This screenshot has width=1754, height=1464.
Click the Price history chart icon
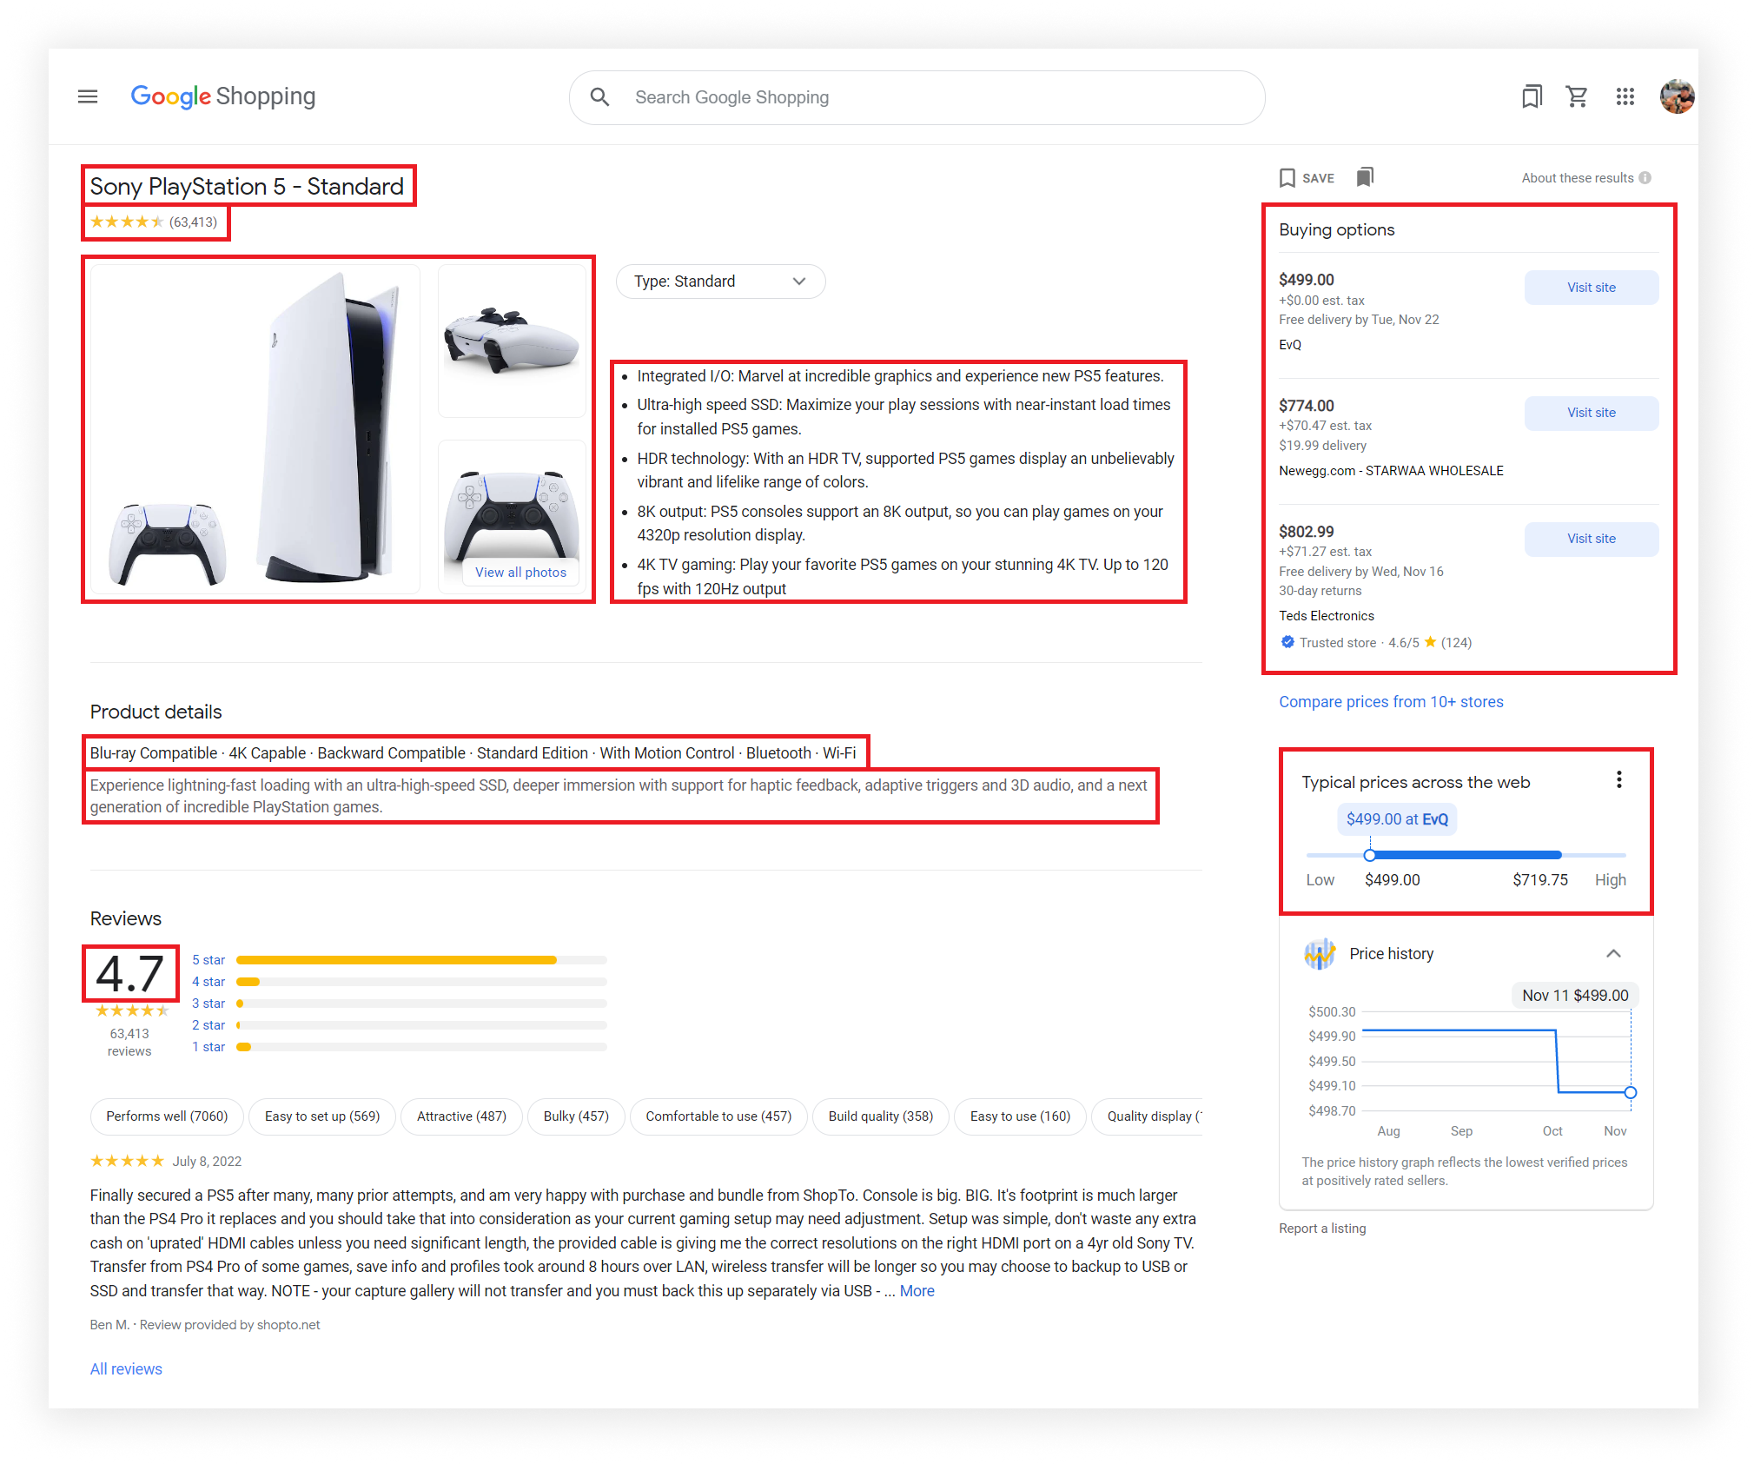tap(1320, 953)
